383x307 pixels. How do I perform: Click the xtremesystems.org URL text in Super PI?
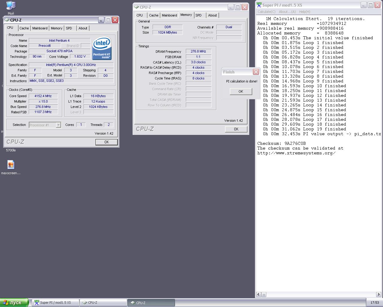pyautogui.click(x=296, y=153)
